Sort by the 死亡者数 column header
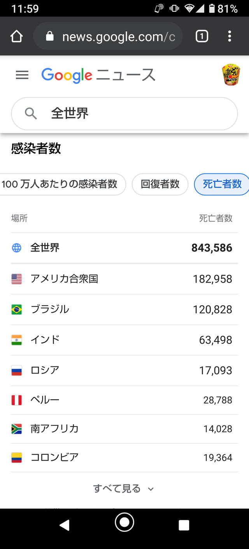Viewport: 249px width, 549px height. [216, 218]
